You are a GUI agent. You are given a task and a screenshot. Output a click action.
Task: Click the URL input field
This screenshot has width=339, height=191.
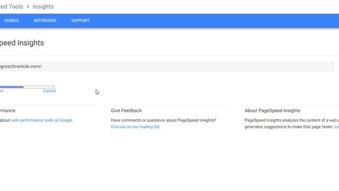click(167, 66)
